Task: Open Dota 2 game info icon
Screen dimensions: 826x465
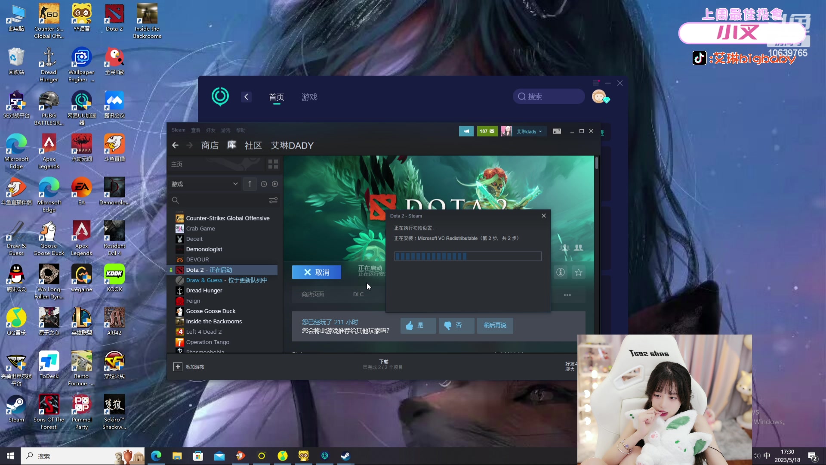Action: click(x=560, y=272)
